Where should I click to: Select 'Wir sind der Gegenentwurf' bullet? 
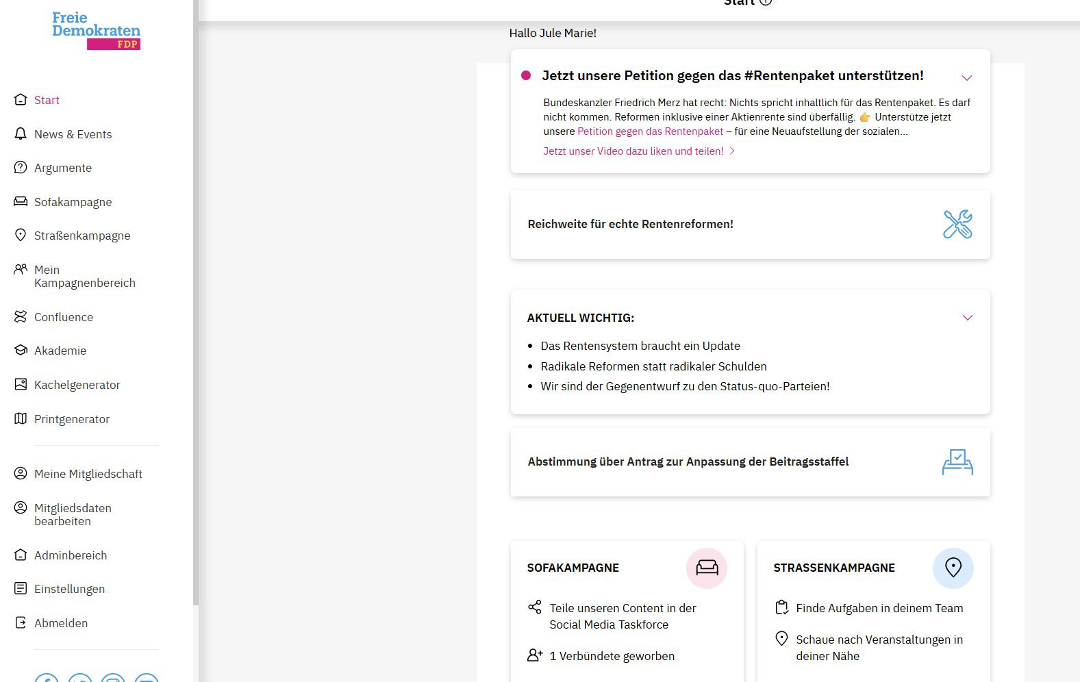[x=685, y=386]
